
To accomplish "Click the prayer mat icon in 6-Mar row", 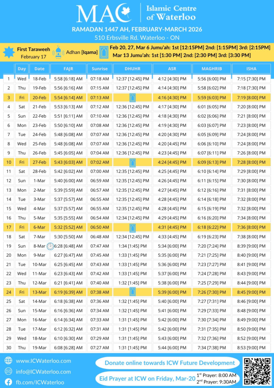I will pyautogui.click(x=132, y=227).
